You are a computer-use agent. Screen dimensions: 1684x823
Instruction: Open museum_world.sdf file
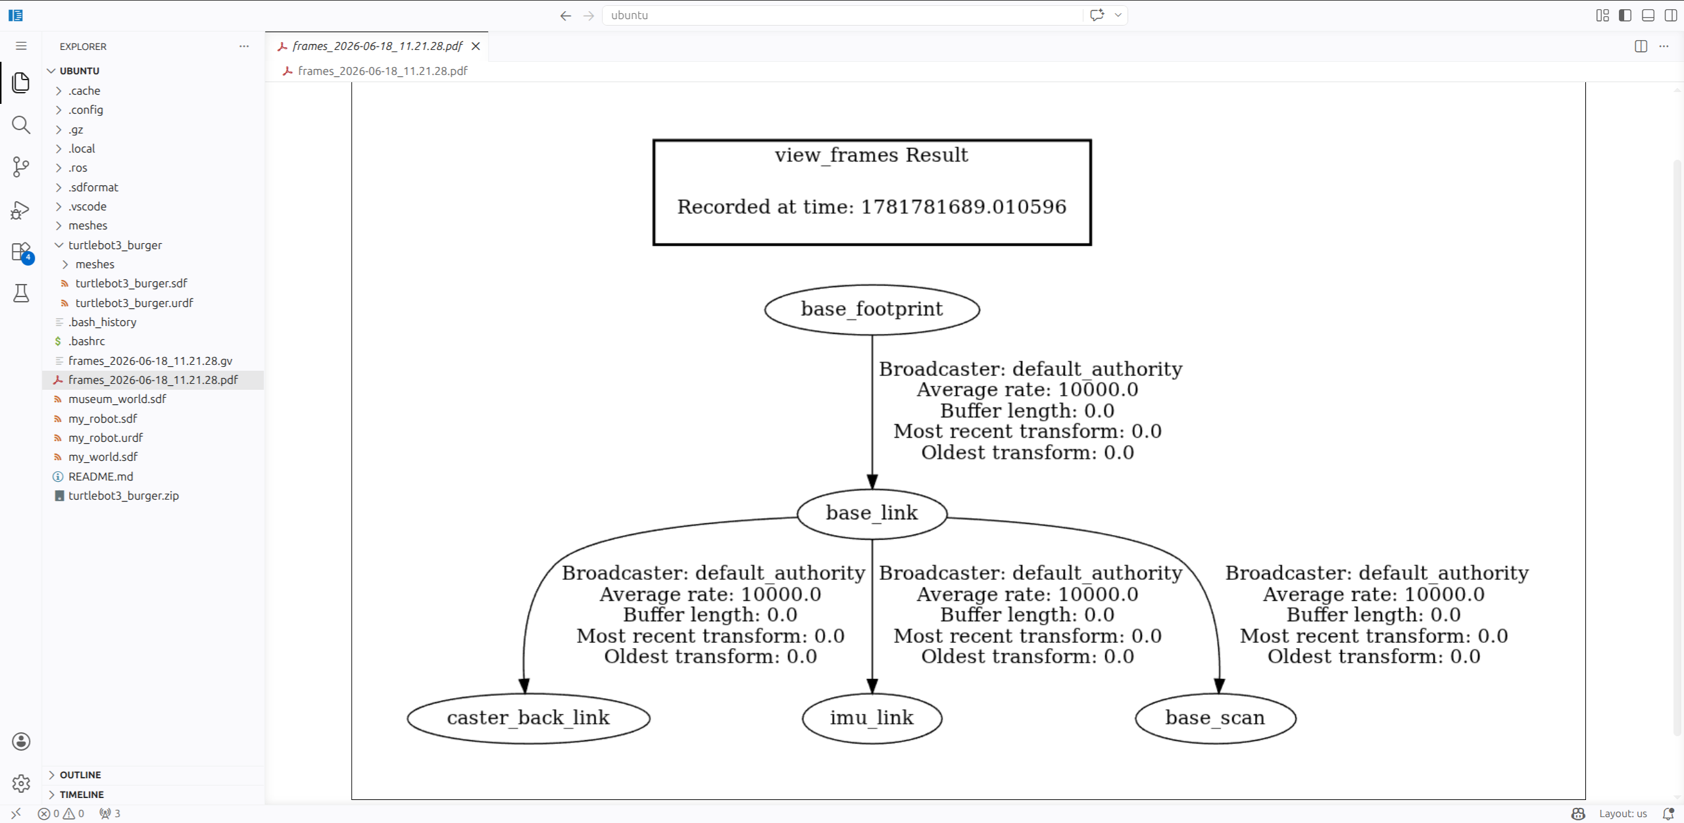tap(153, 399)
